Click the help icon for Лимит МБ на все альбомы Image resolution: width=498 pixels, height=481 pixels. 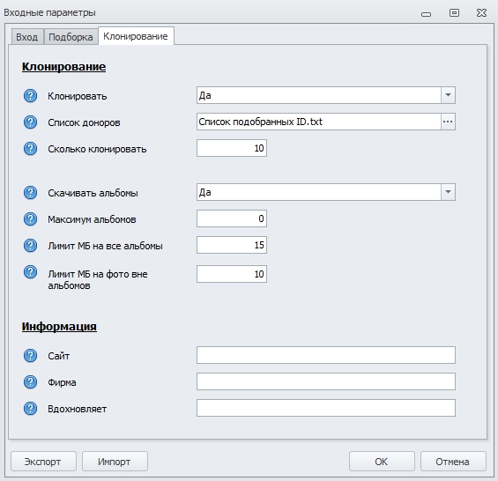click(31, 245)
